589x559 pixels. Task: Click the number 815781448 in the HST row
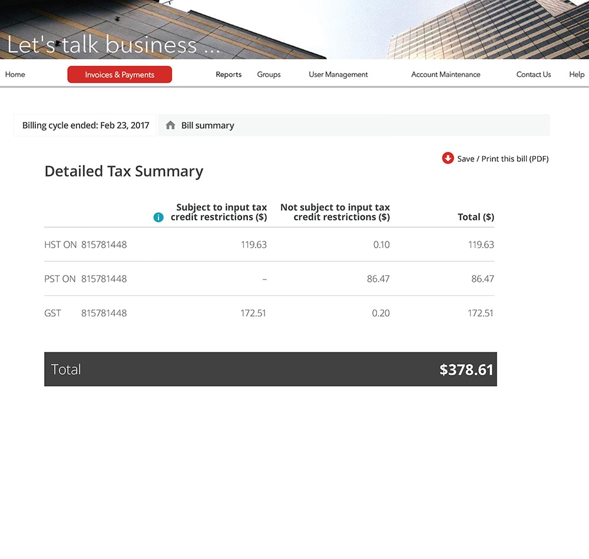tap(104, 245)
